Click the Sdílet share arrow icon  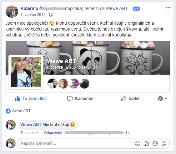click(x=124, y=99)
